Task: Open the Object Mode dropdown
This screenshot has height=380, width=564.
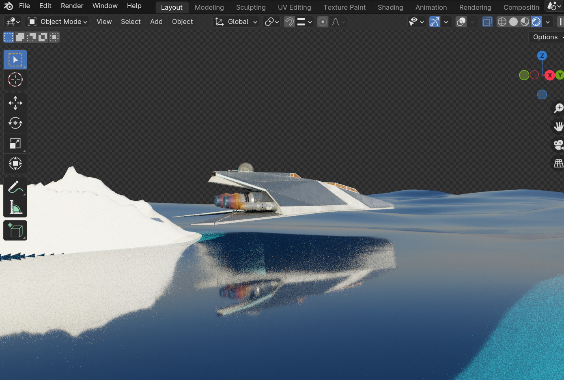Action: 57,22
